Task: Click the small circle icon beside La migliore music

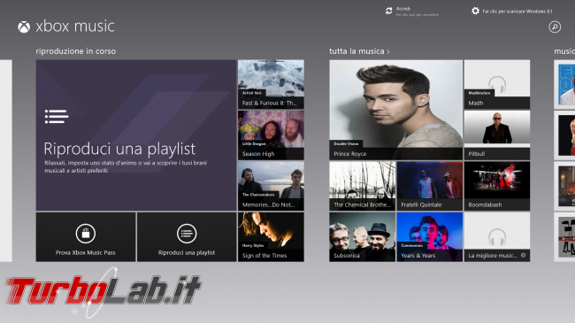Action: coord(524,256)
